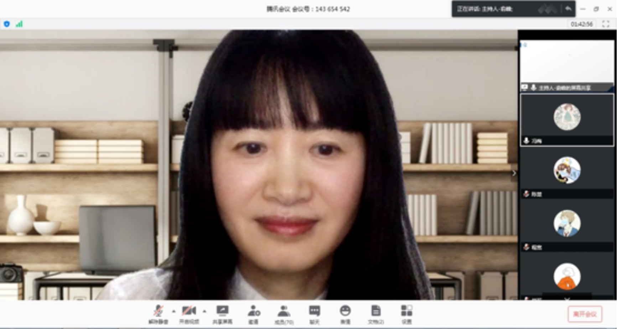This screenshot has width=617, height=329.
Task: Unmute the microphone in the toolbar
Action: [158, 314]
